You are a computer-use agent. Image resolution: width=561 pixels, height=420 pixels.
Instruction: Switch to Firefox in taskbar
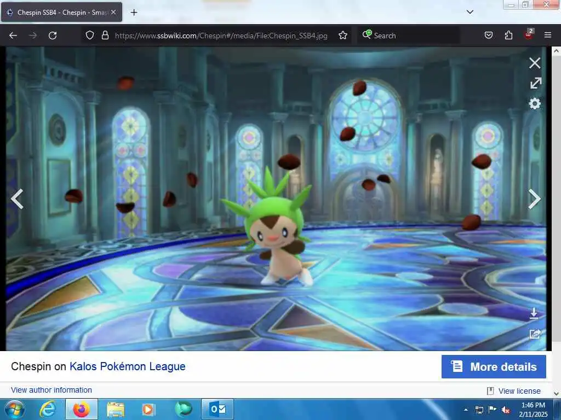(x=82, y=409)
